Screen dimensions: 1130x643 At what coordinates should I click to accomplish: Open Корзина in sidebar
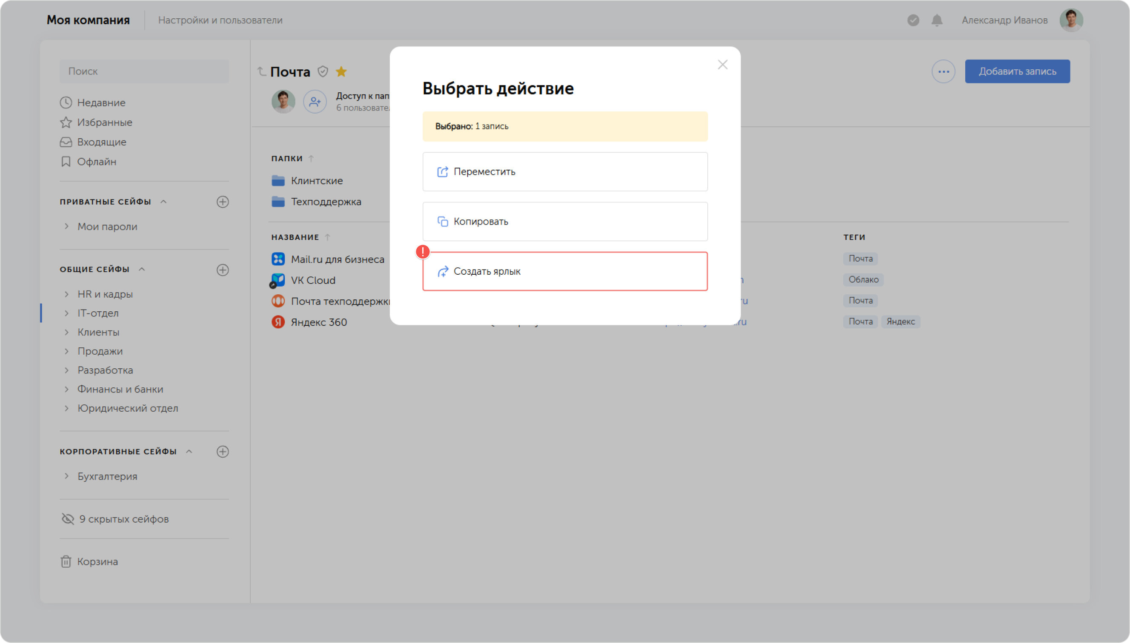click(89, 561)
